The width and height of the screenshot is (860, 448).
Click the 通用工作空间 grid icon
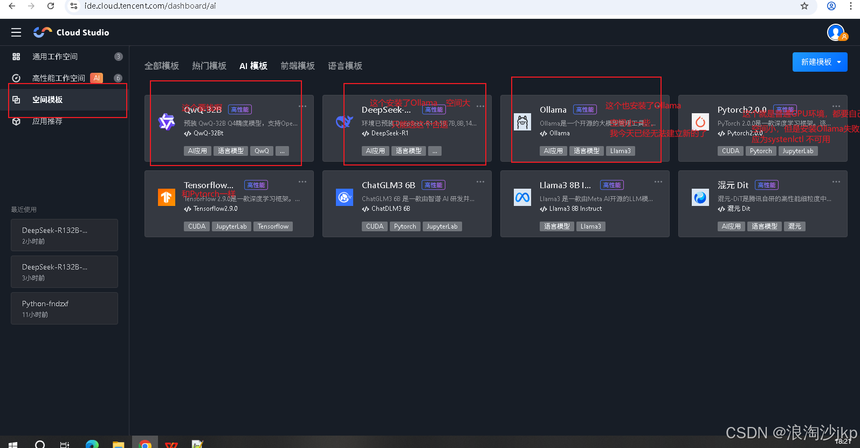(x=16, y=57)
